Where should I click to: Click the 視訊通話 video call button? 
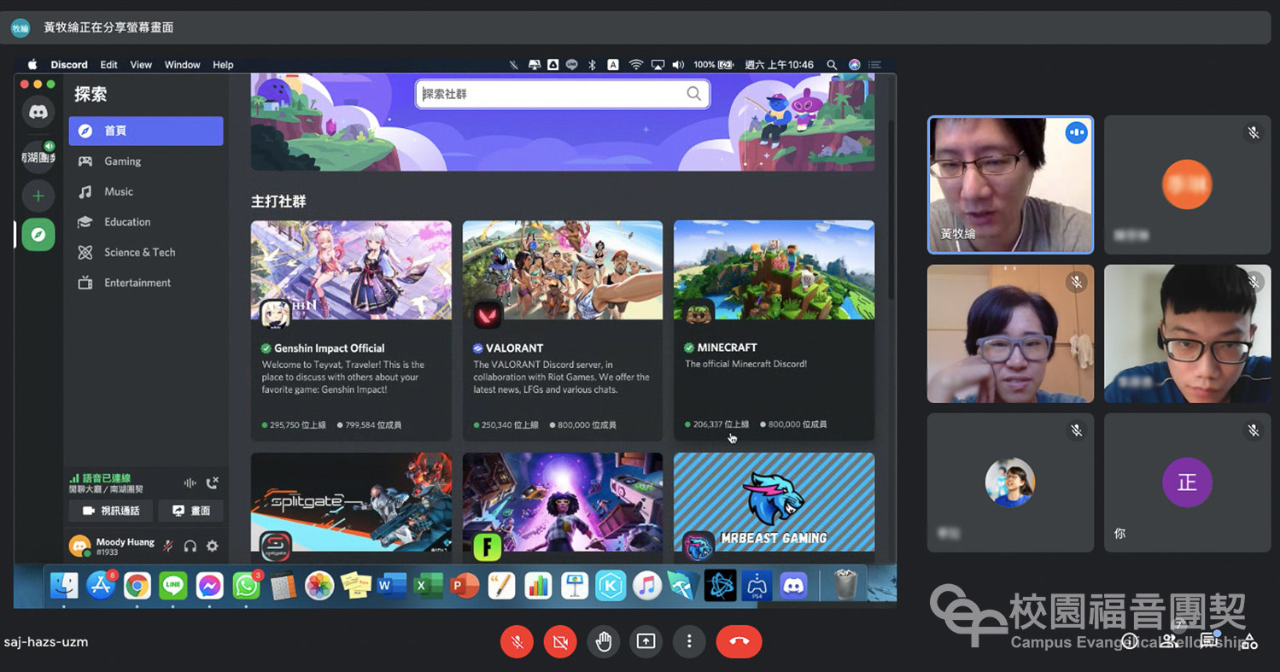click(x=111, y=511)
